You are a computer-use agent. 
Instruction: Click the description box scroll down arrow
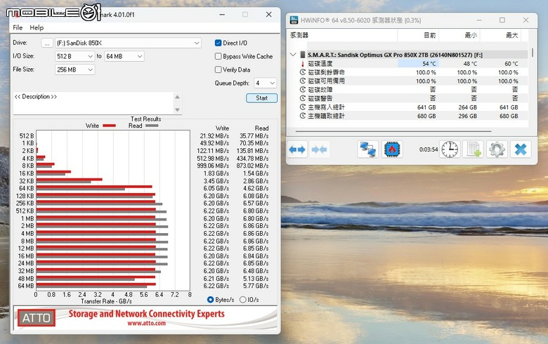pos(178,110)
